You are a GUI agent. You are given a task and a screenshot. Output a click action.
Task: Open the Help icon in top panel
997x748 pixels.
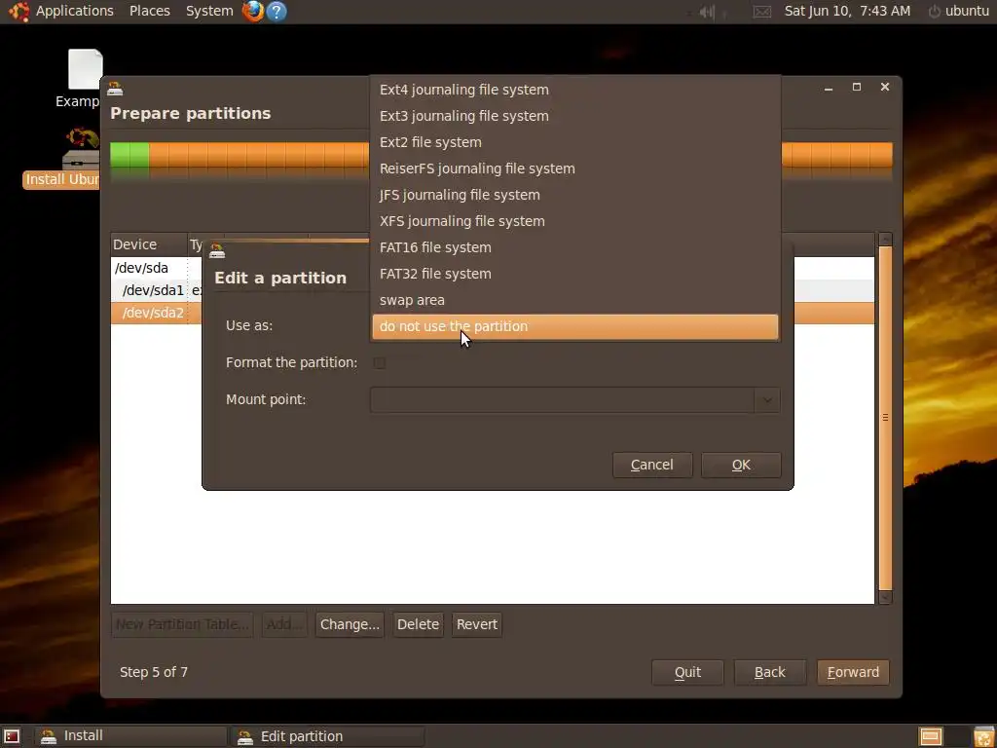[x=277, y=11]
